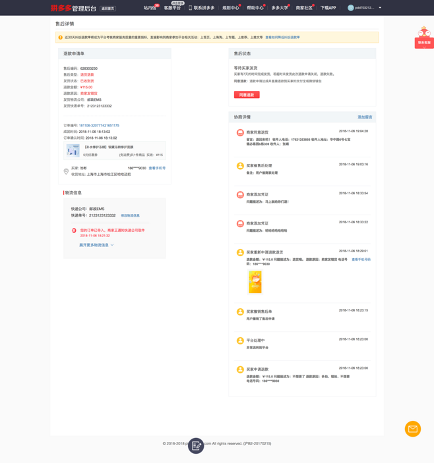The height and width of the screenshot is (463, 434).
Task: Open order number link 181106-320777421651175
Action: click(x=99, y=126)
